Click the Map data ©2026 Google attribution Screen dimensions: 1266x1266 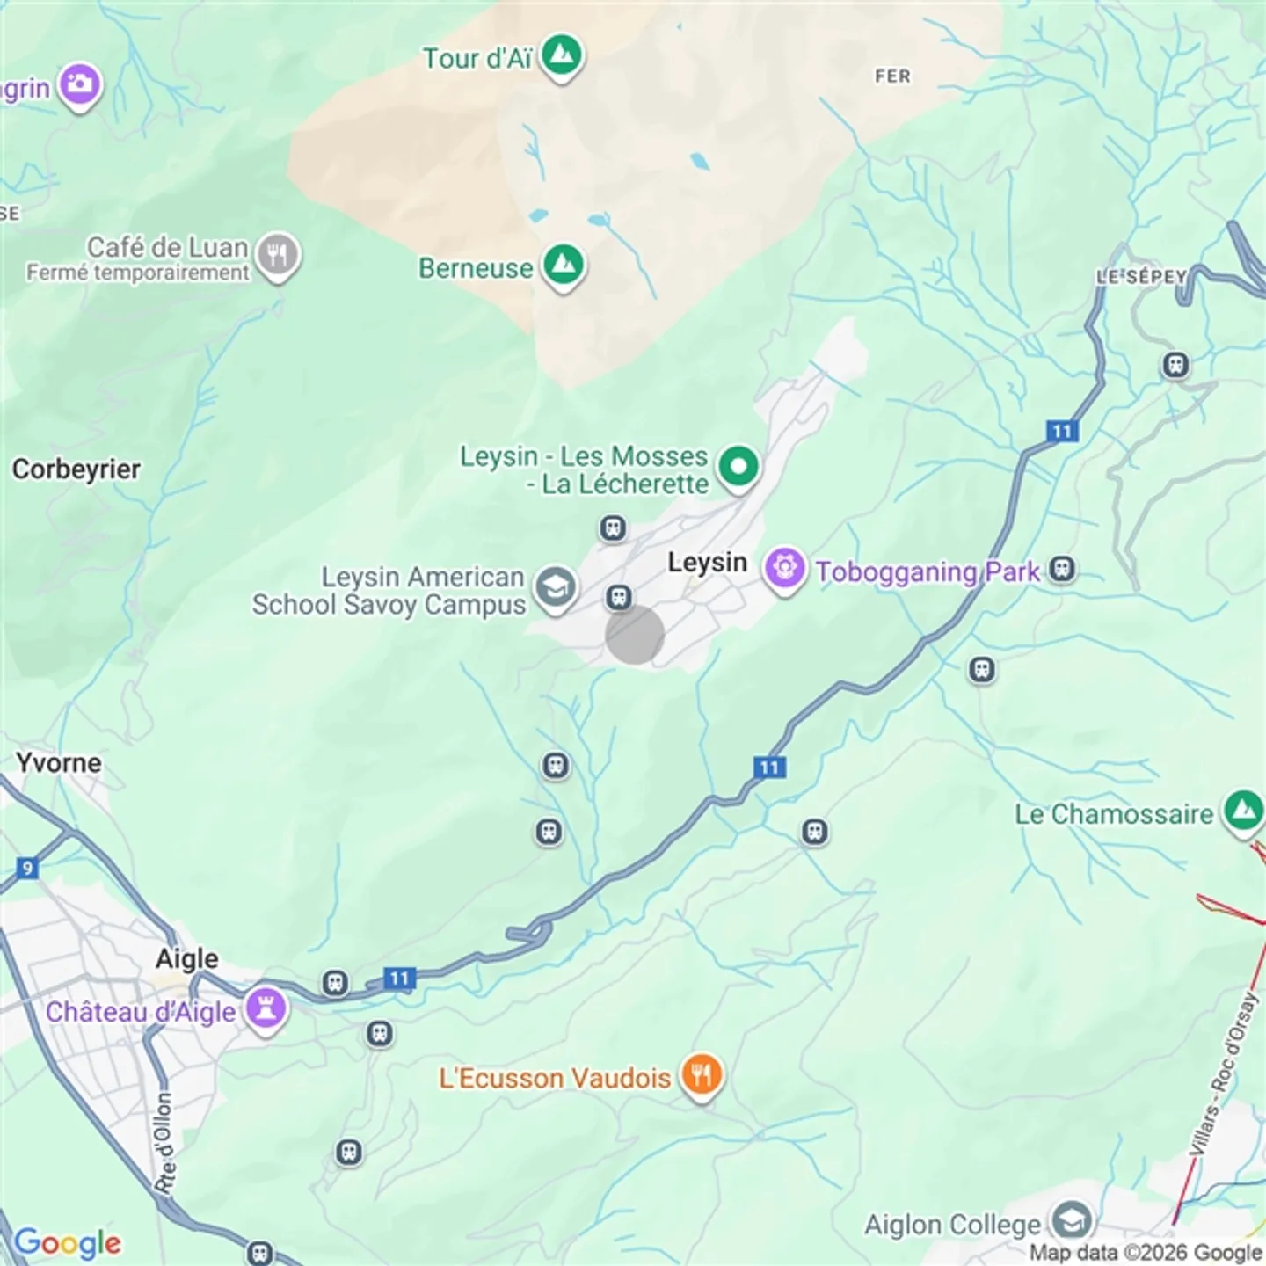[x=1146, y=1252]
